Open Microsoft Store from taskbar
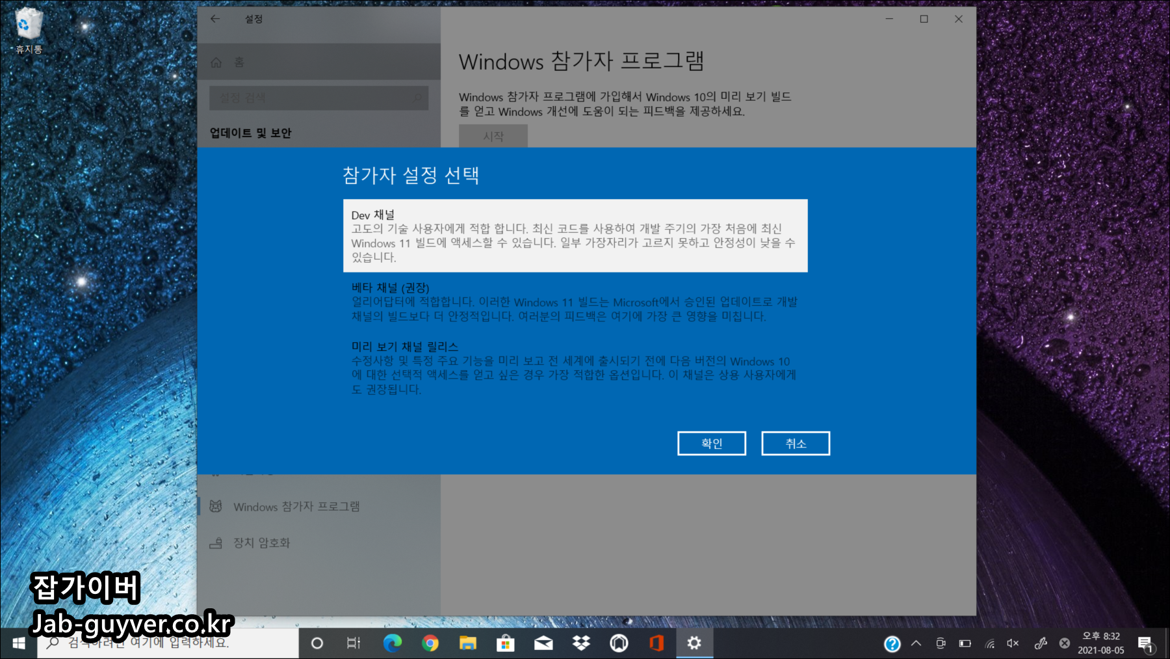 pos(505,643)
